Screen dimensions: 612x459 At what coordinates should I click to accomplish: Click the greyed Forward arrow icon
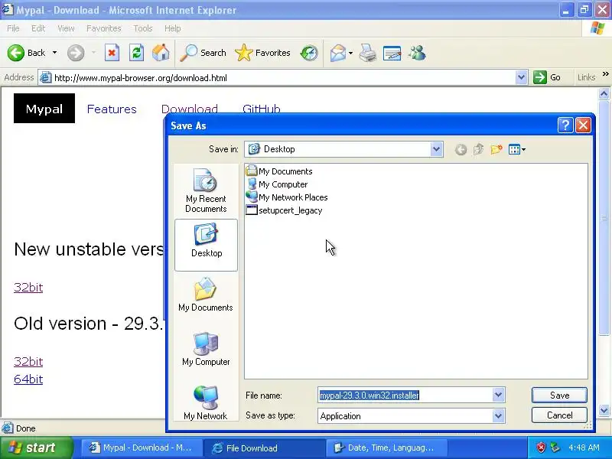(76, 53)
